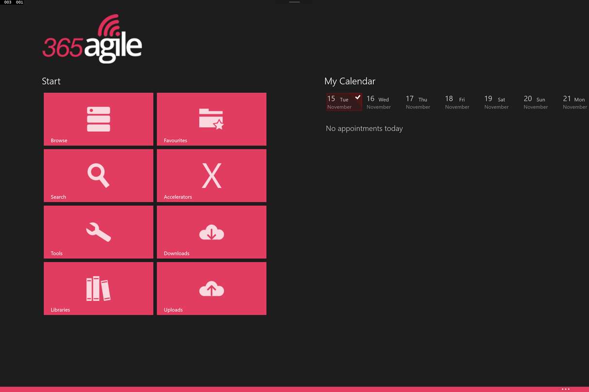The width and height of the screenshot is (589, 392).
Task: Pick Sun 20 November calendar date
Action: click(536, 102)
